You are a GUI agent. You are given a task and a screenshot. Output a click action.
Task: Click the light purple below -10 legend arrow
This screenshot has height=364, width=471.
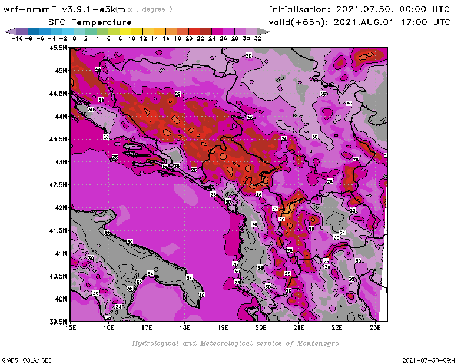point(11,31)
